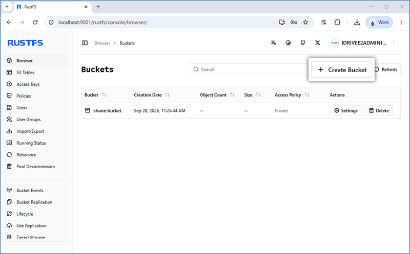Click the Bucket Events antenna icon

pyautogui.click(x=9, y=190)
